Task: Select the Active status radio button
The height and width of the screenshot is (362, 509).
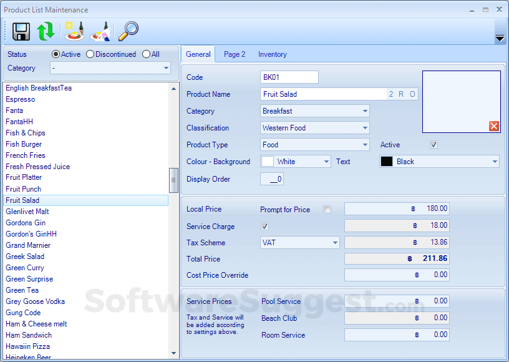Action: click(56, 54)
